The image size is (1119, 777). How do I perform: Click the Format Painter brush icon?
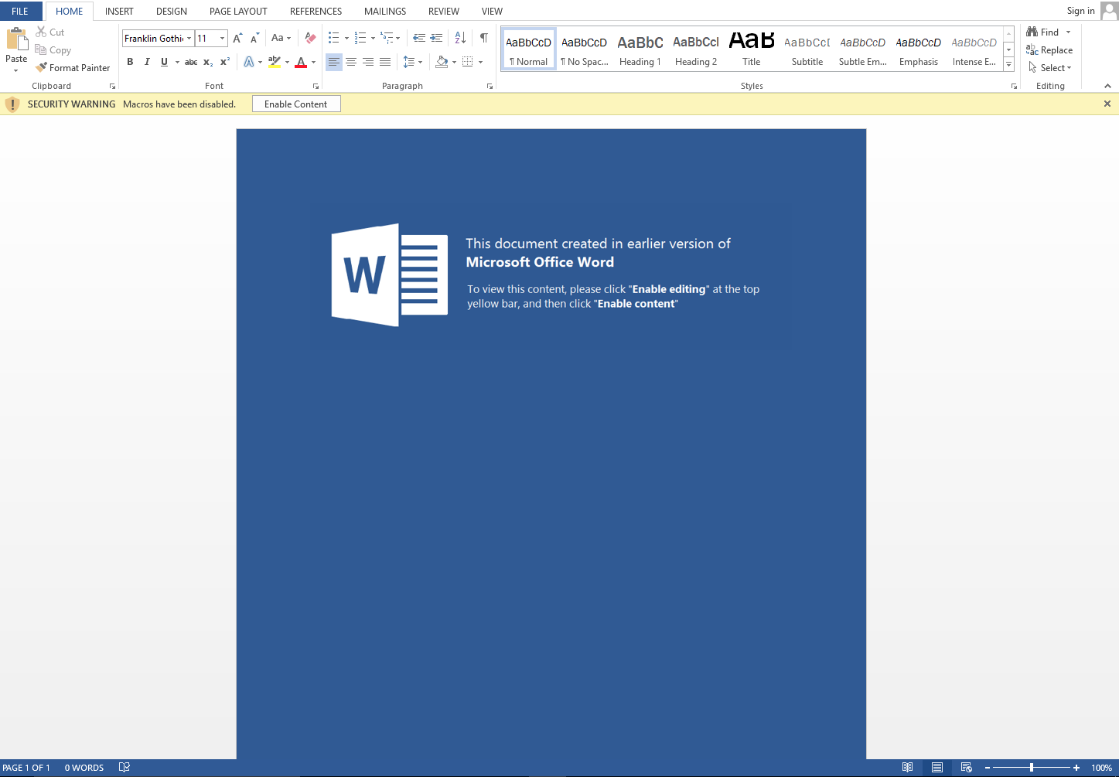[42, 68]
